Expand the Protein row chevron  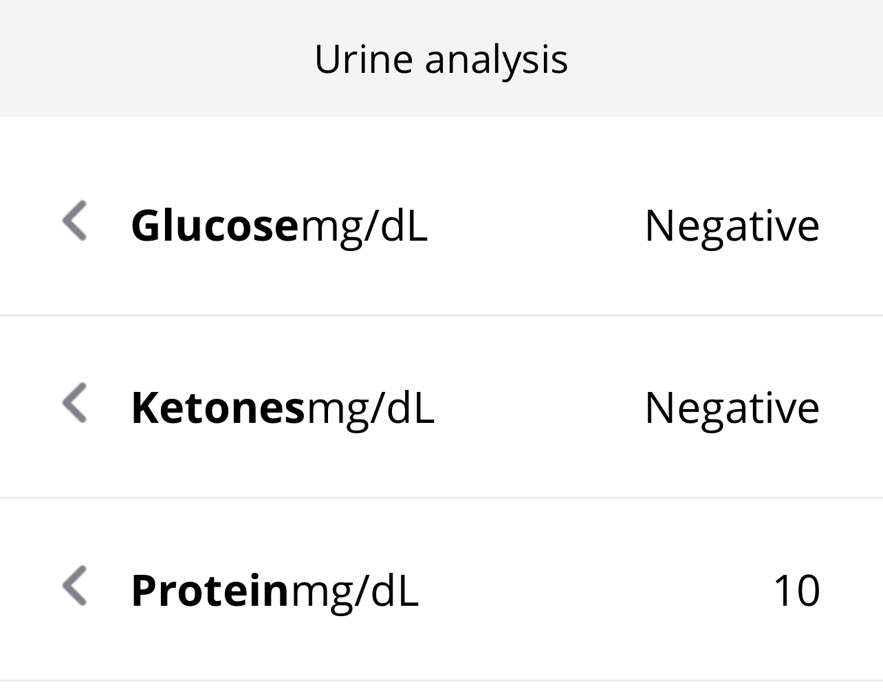coord(74,587)
